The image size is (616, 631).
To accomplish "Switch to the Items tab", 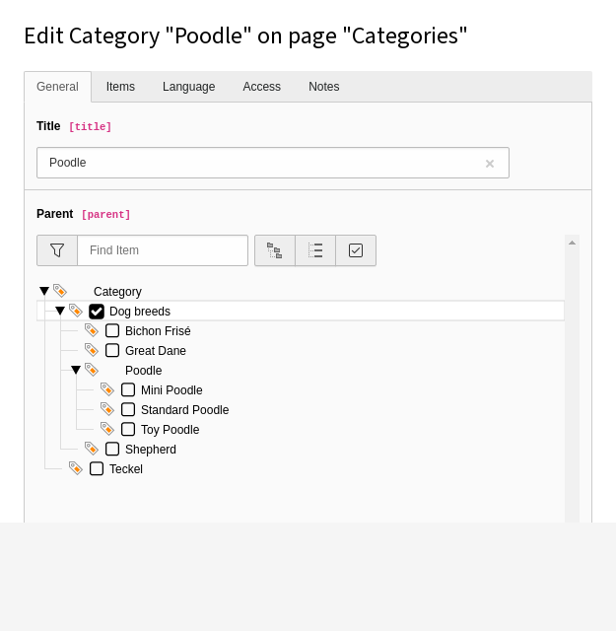I will [120, 87].
